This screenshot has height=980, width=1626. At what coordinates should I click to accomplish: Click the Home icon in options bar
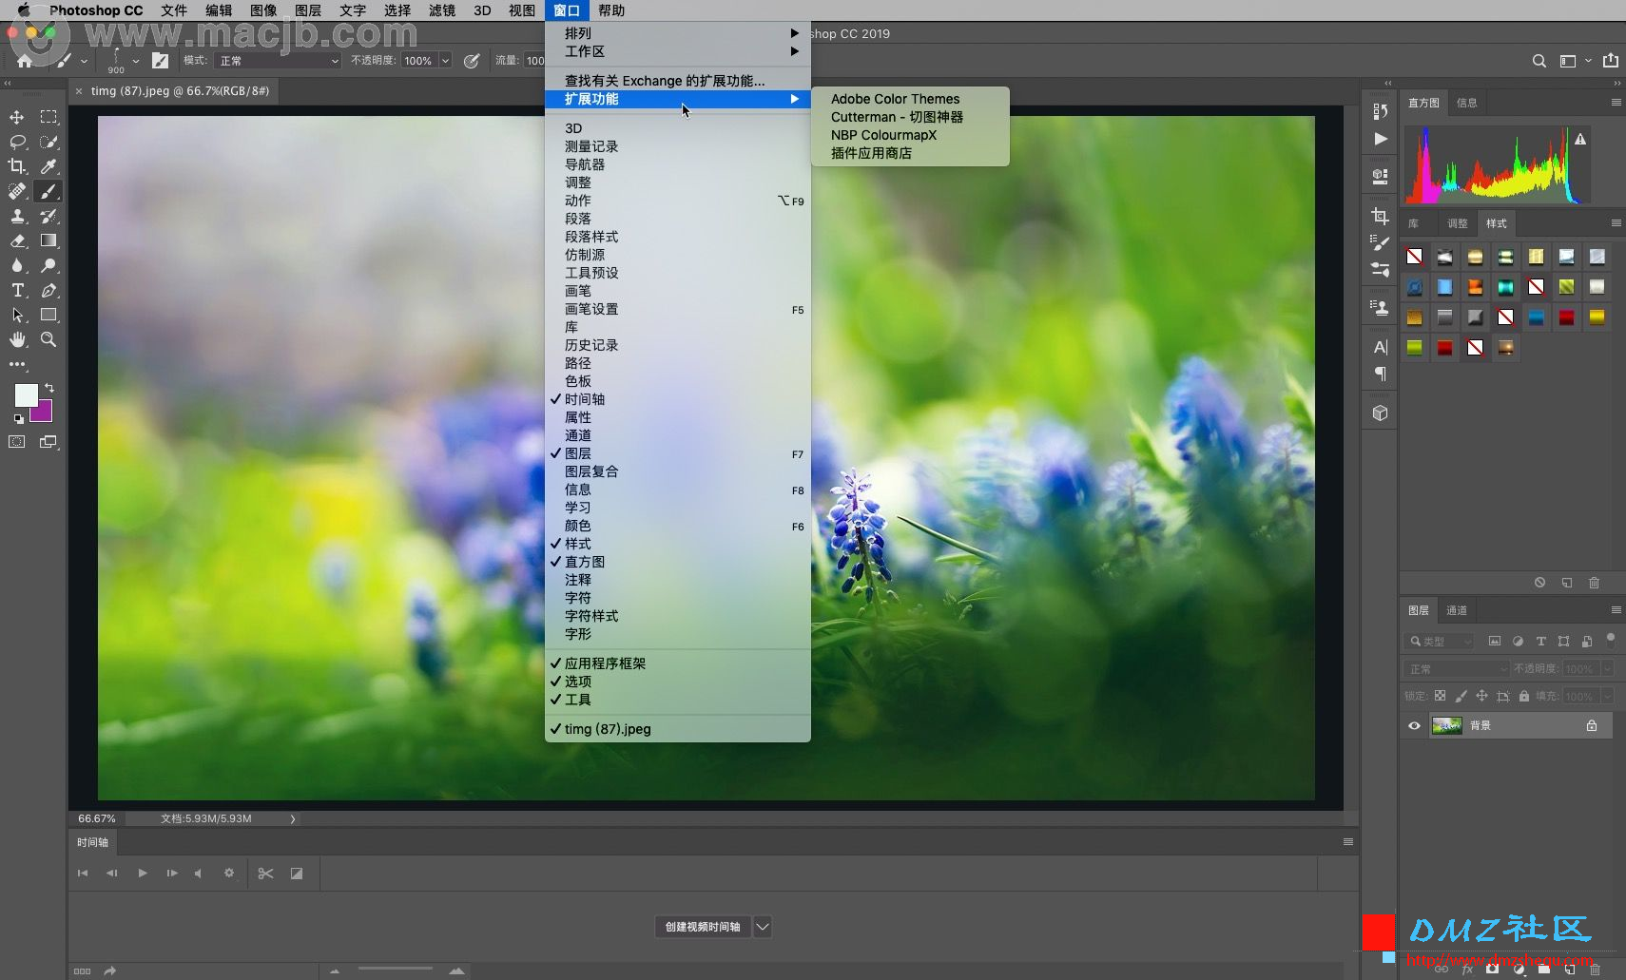(x=25, y=60)
